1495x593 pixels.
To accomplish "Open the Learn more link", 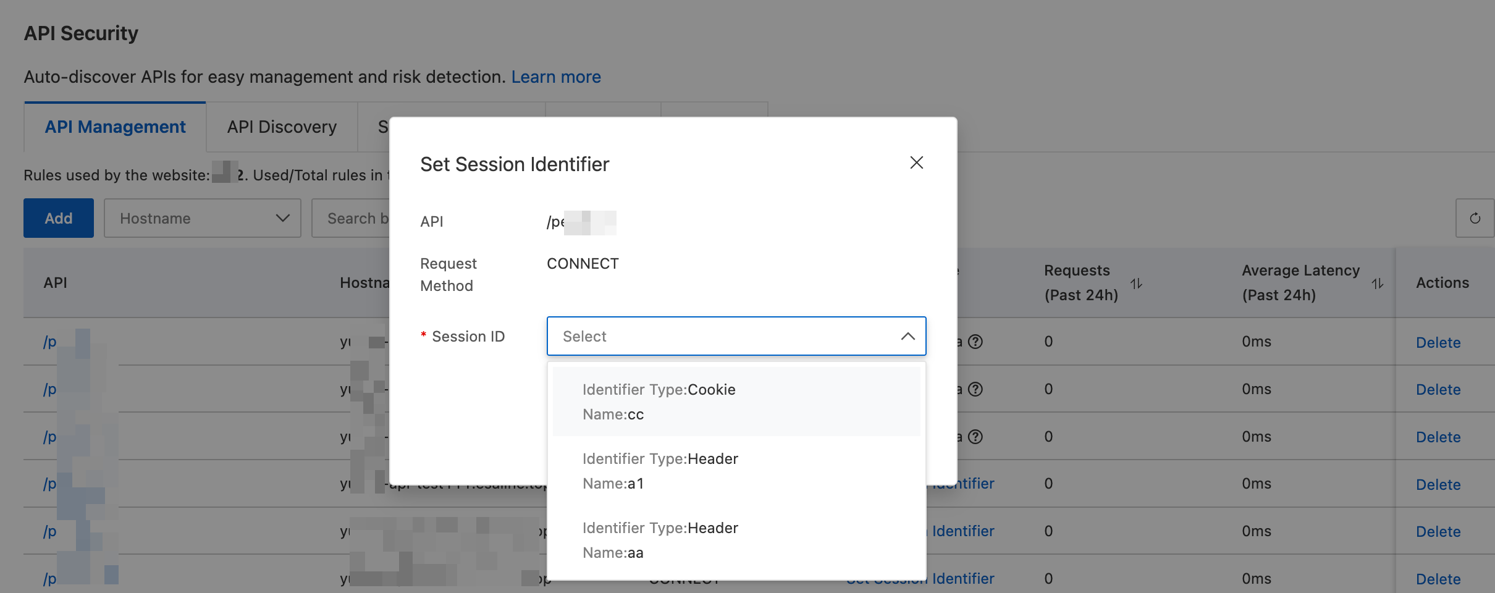I will tap(555, 77).
